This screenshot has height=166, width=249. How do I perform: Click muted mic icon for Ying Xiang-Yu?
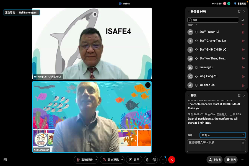click(243, 76)
